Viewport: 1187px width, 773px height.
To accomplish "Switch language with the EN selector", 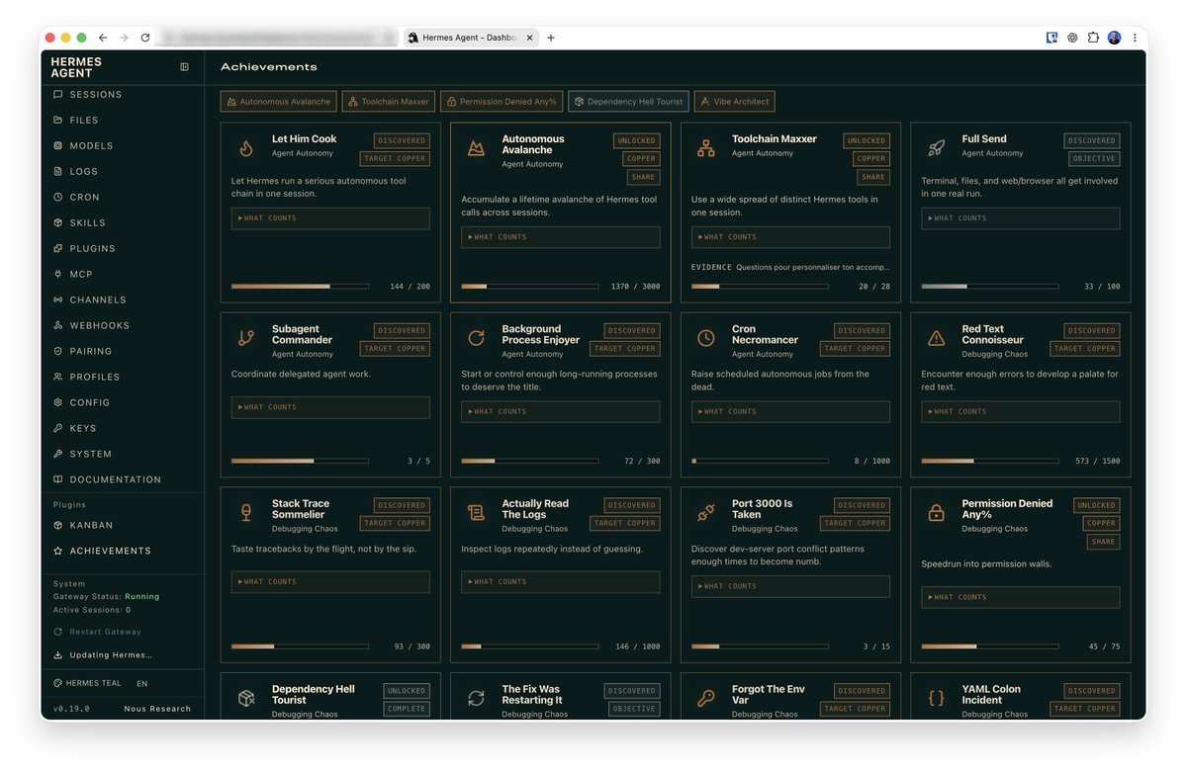I will 142,683.
